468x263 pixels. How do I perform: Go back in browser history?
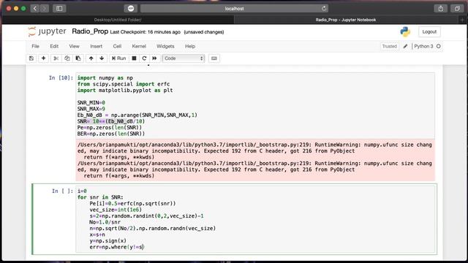pyautogui.click(x=34, y=8)
